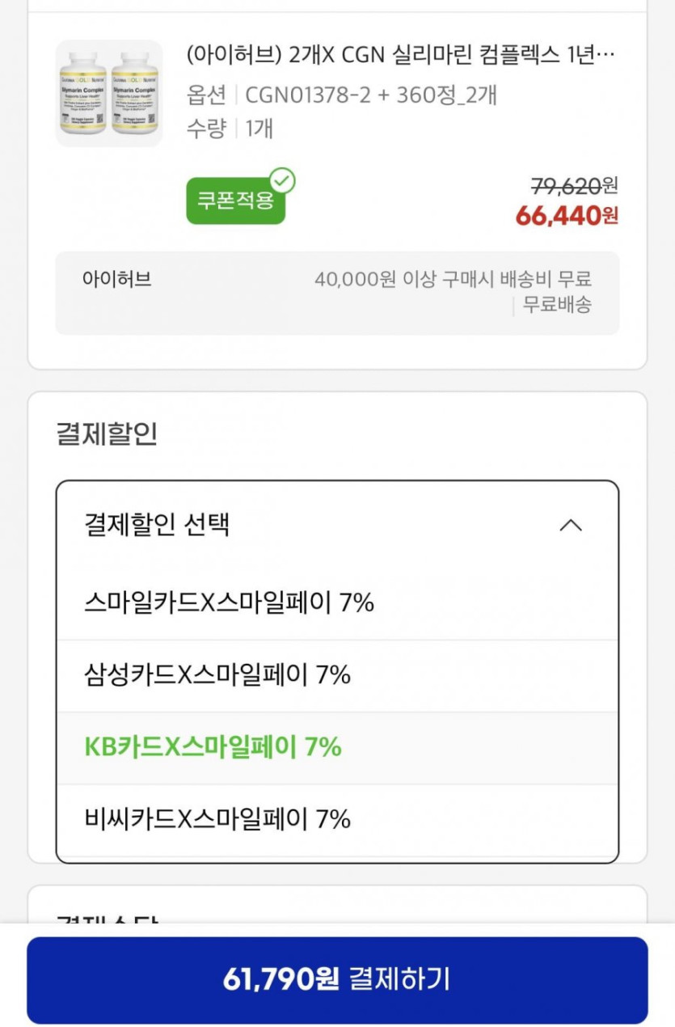This screenshot has height=1027, width=675.
Task: Tap the 무료배송 shipping label
Action: [557, 305]
